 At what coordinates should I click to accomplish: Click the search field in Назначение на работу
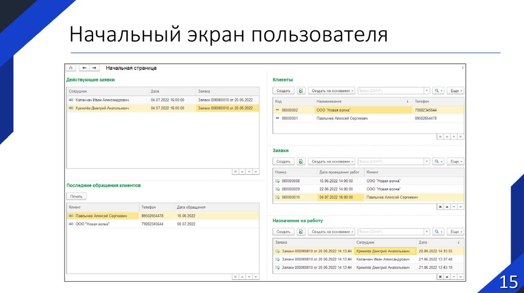point(391,232)
